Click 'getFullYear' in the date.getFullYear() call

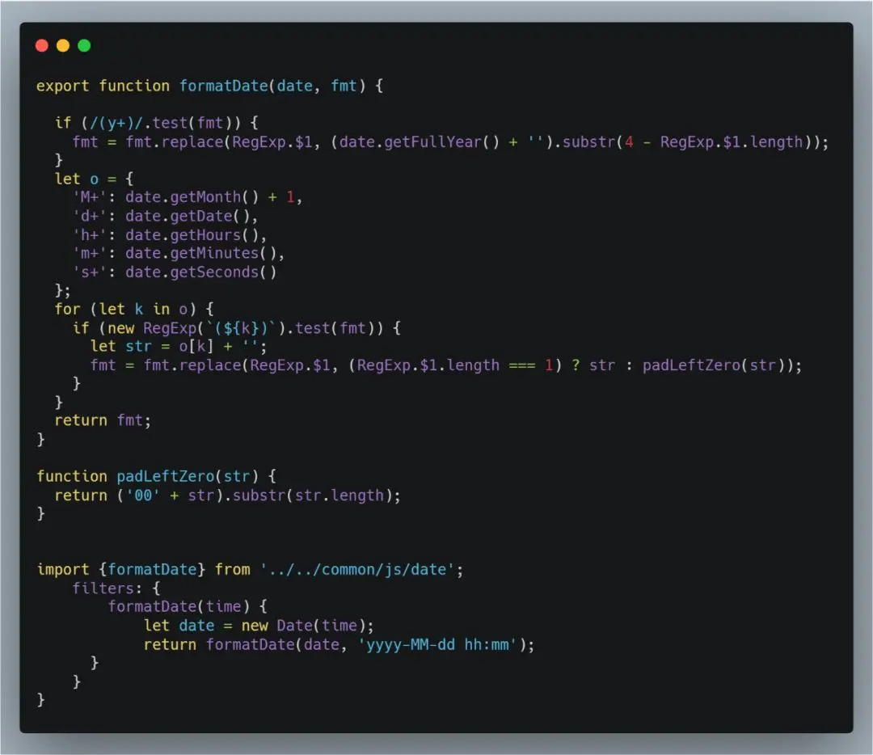click(x=432, y=142)
